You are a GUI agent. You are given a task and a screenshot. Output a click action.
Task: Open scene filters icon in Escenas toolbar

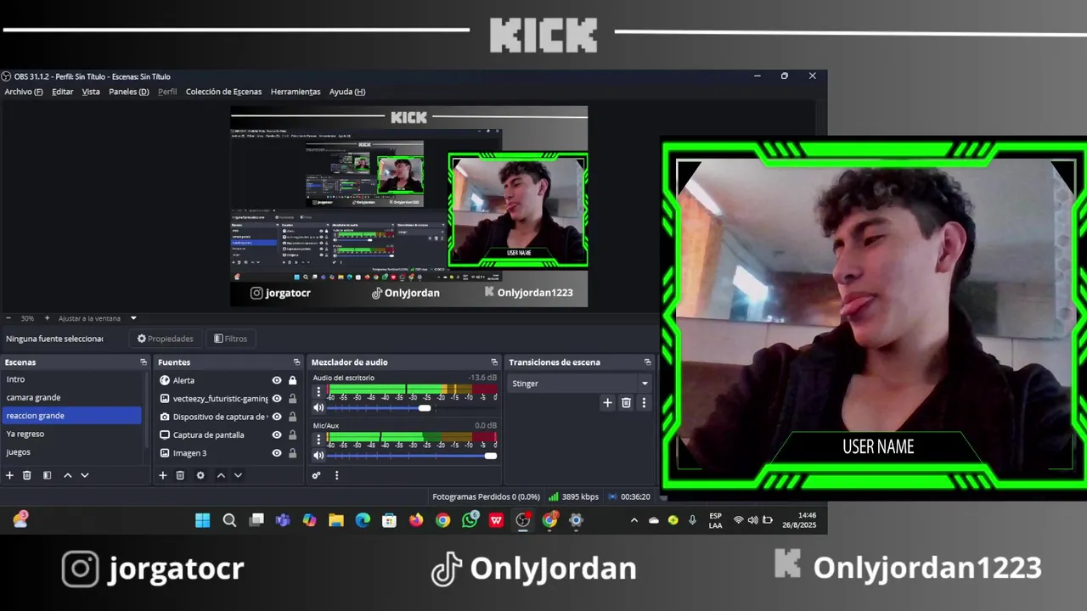tap(48, 475)
